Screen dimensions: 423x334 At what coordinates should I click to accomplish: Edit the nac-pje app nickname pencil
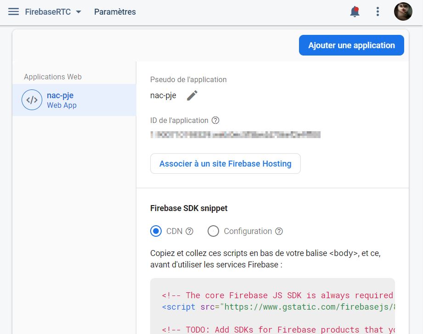(192, 95)
